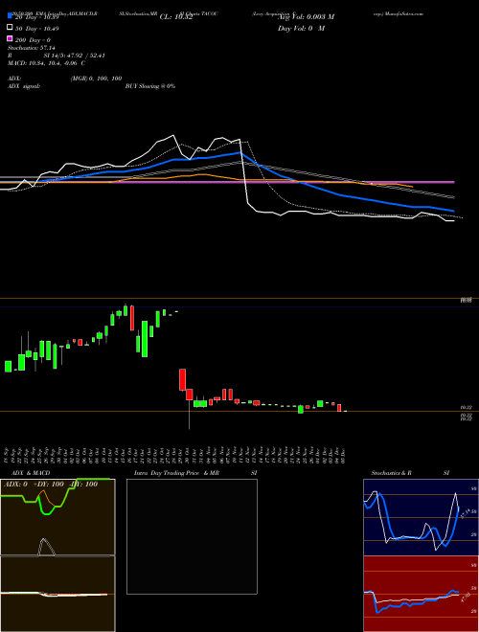Screen dimensions: 479x632
Task: Click the 'BUY Slowing @ 0%' signal text
Action: pos(150,86)
